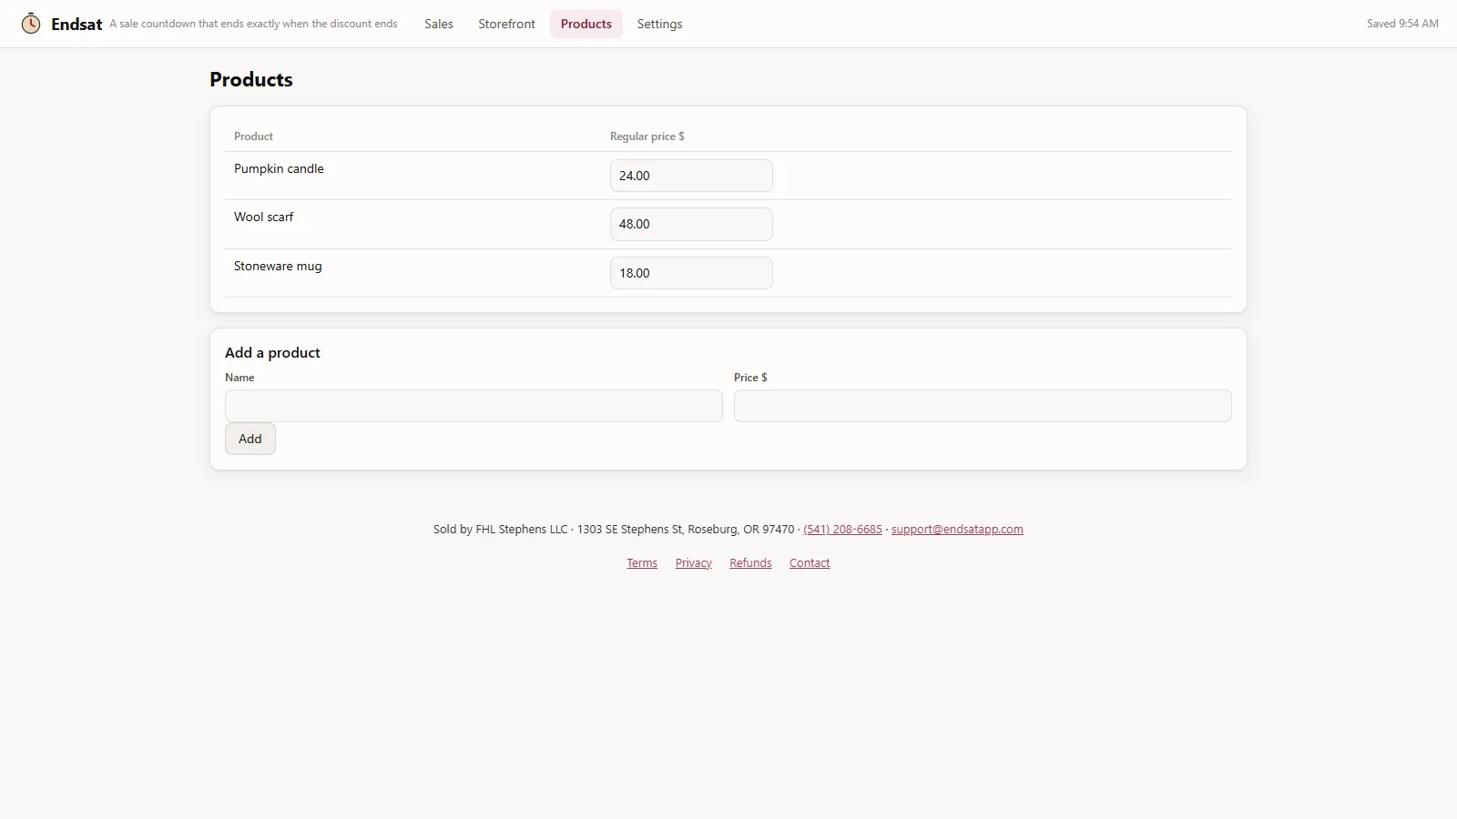Edit Wool scarf regular price field
This screenshot has height=819, width=1457.
[x=691, y=224]
